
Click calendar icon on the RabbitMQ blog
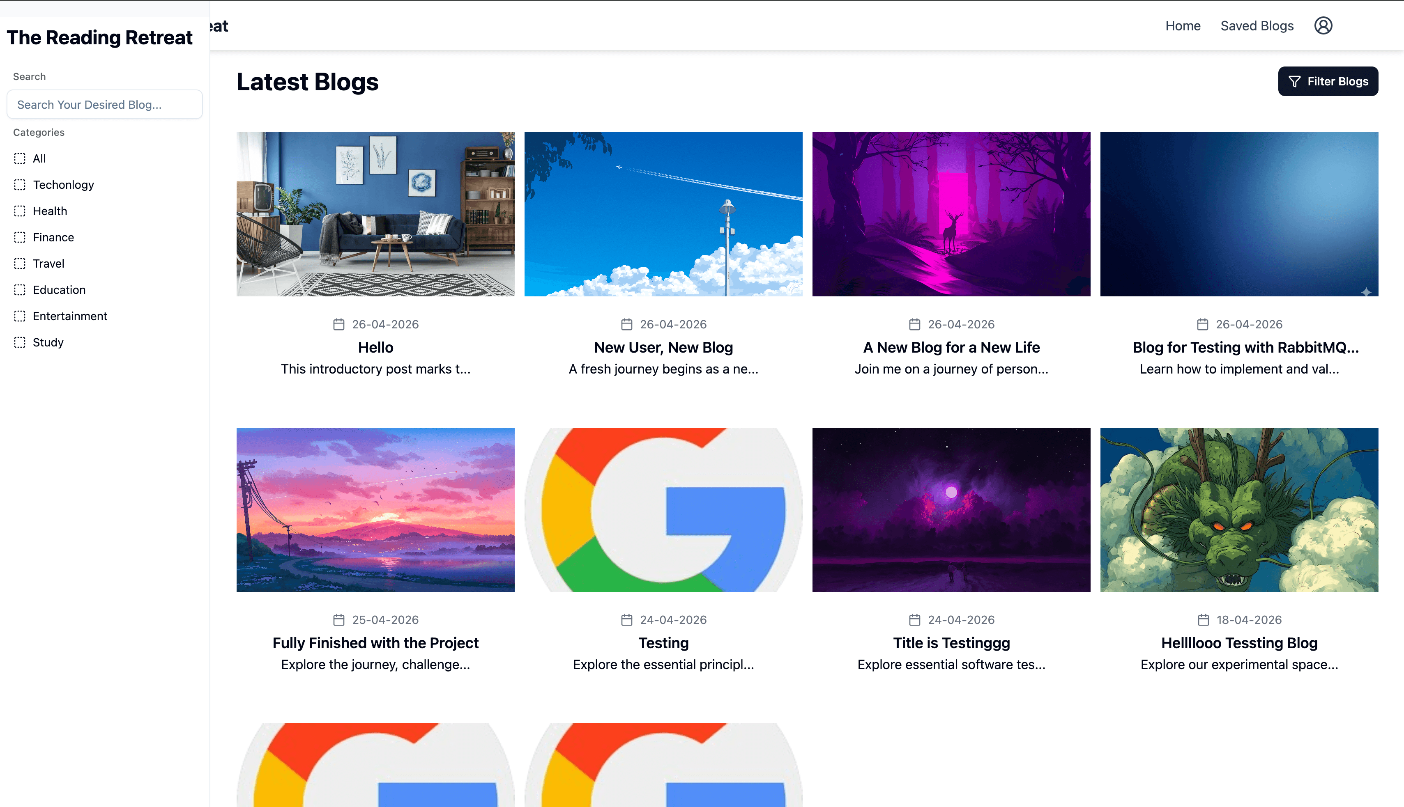[1202, 324]
